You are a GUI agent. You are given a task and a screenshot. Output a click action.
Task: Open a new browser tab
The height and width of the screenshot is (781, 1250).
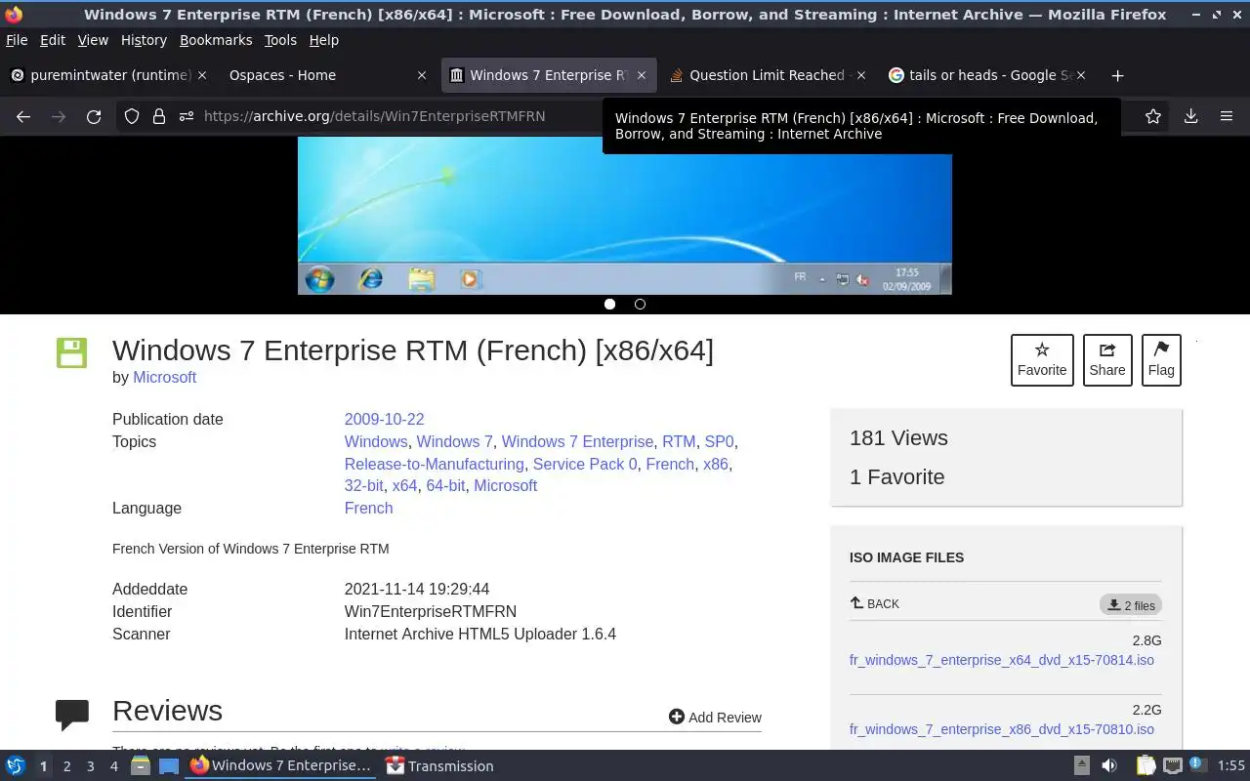click(x=1118, y=75)
